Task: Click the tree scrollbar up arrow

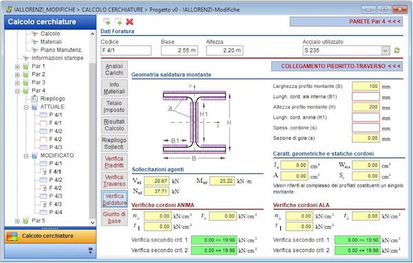Action: click(92, 34)
